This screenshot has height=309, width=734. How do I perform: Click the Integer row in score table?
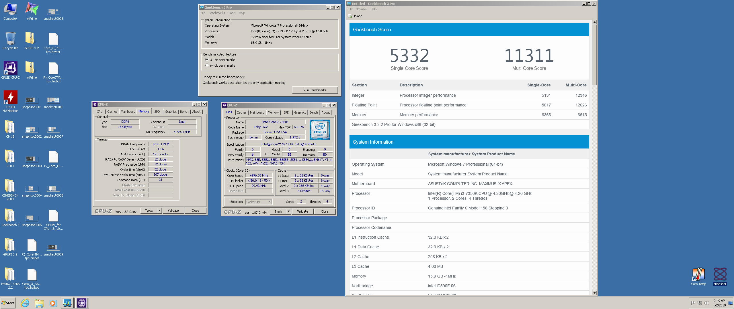pos(469,95)
